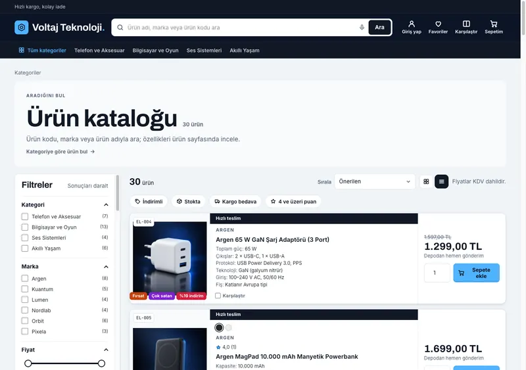
Task: Click the Fırsat badge on adapter image
Action: [138, 296]
